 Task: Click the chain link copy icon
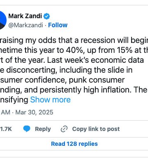tap(64, 129)
